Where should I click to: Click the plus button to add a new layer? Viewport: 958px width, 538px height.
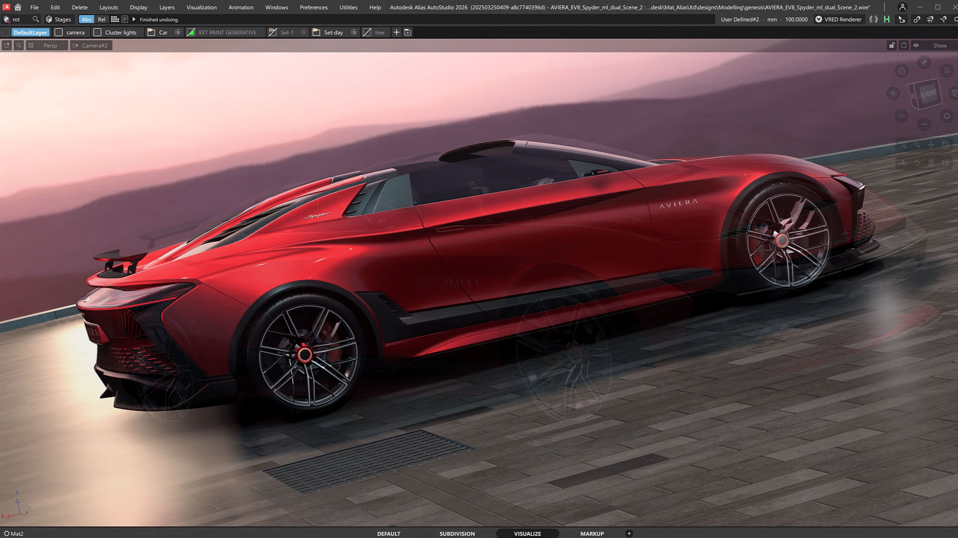[396, 32]
